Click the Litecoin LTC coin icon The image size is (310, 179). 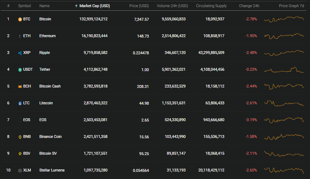pos(20,103)
